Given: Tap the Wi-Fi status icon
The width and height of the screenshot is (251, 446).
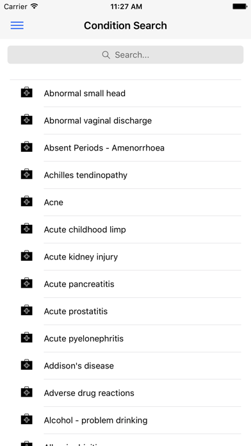Looking at the screenshot, I should tap(35, 6).
